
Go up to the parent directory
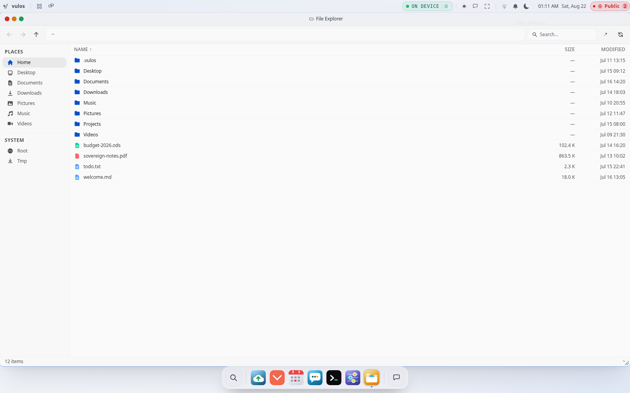pos(36,35)
